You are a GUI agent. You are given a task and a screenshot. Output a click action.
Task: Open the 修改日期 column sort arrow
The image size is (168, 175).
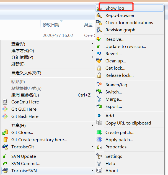tap(61, 21)
